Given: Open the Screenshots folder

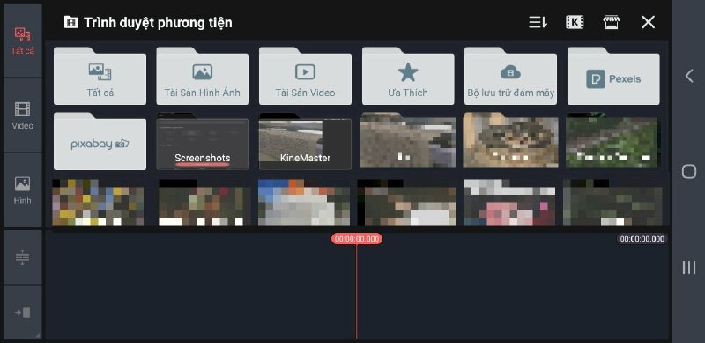Looking at the screenshot, I should (203, 141).
